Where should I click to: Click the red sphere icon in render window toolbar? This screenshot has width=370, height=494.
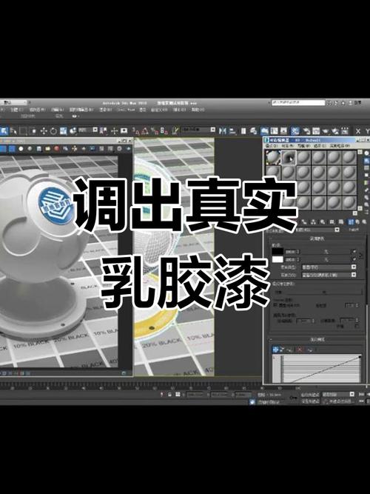click(56, 148)
